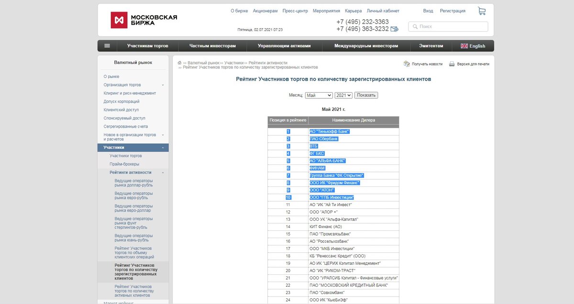574x304 pixels.
Task: Open Ведущие операторы рынка юань-рубль
Action: point(134,238)
